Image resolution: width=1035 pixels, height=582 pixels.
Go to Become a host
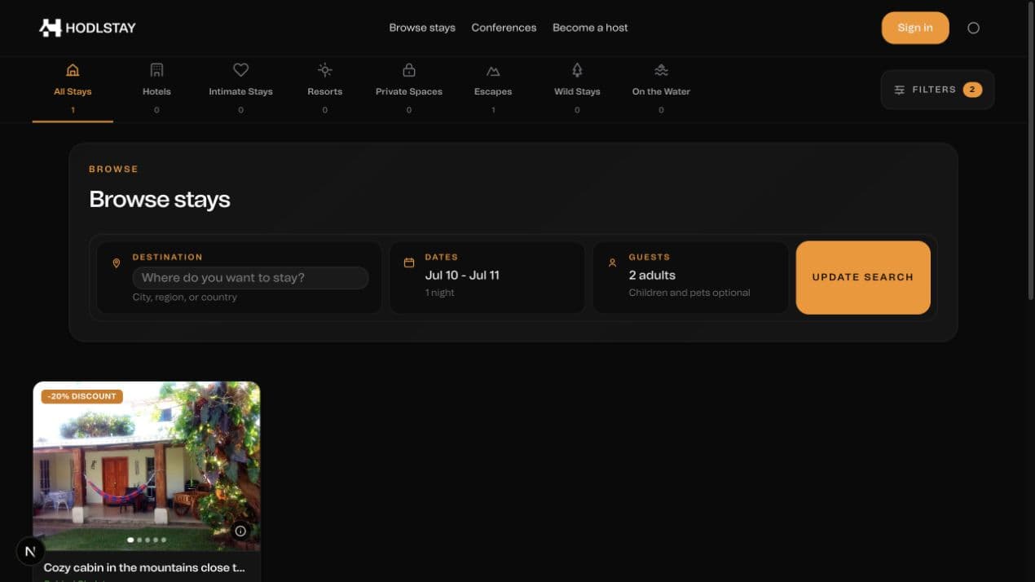[x=590, y=28]
